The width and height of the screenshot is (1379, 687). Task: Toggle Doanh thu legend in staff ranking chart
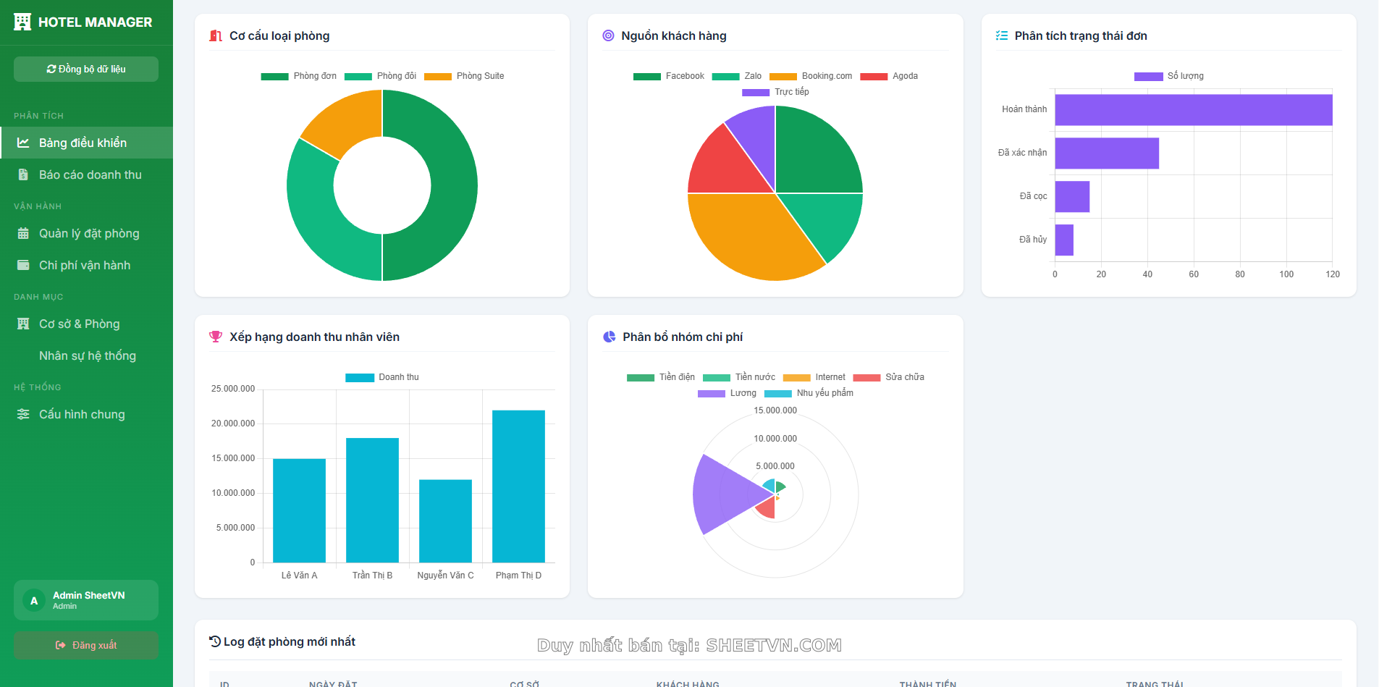tap(382, 377)
